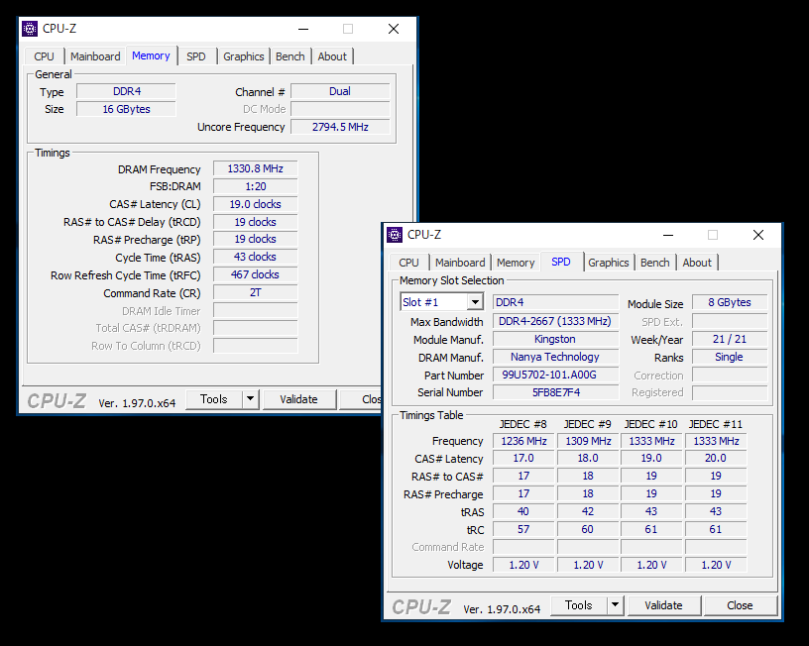Screen dimensions: 809x646
Task: Click Serial Number value 5FB8E7F4
Action: point(555,392)
